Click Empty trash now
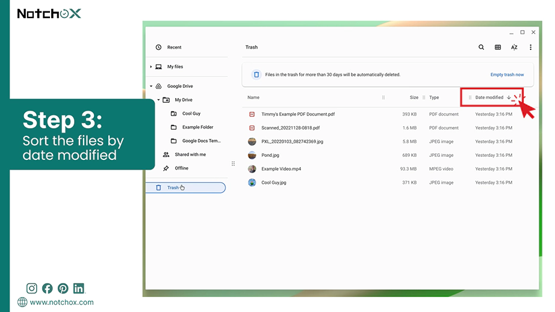The width and height of the screenshot is (555, 312). 507,75
